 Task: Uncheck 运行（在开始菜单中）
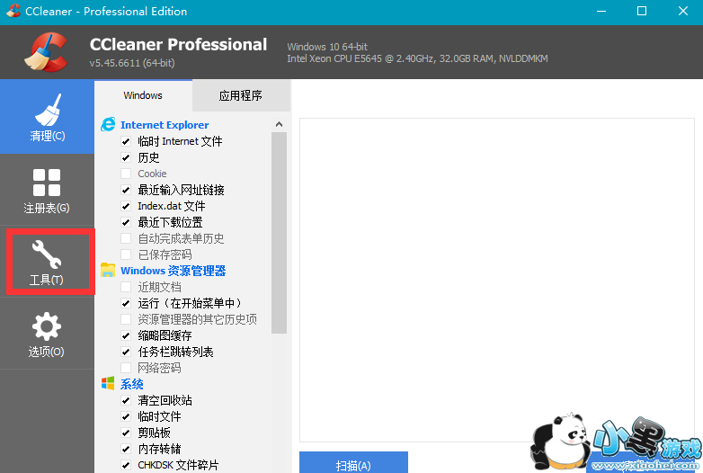126,304
